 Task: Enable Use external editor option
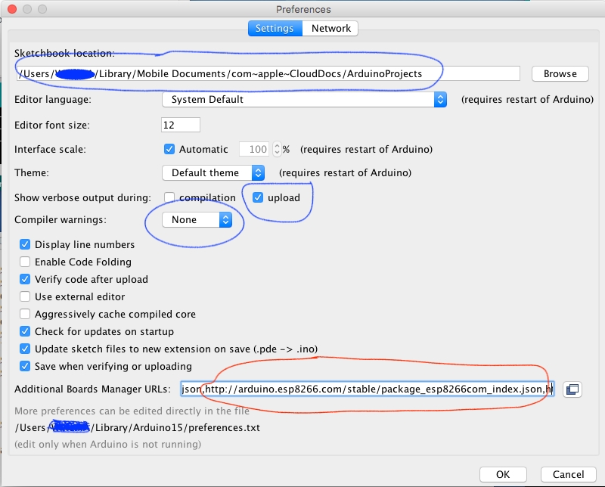tap(25, 296)
